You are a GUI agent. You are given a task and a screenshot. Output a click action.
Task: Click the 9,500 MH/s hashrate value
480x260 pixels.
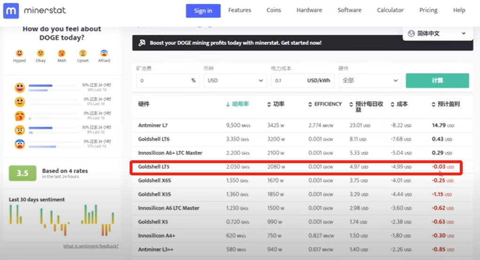[x=238, y=126]
